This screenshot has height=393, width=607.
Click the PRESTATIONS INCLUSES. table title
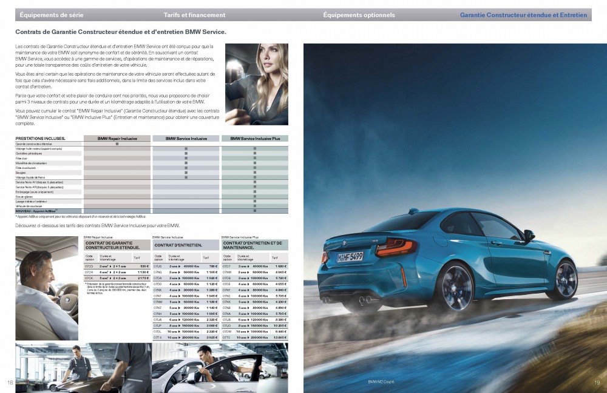click(40, 138)
